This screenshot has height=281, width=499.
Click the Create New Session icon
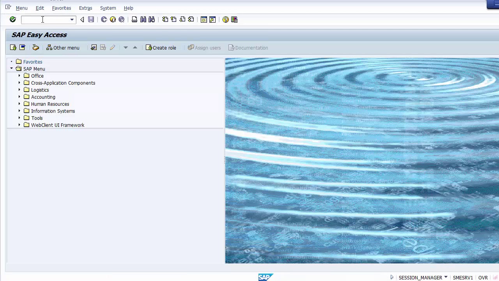click(204, 20)
